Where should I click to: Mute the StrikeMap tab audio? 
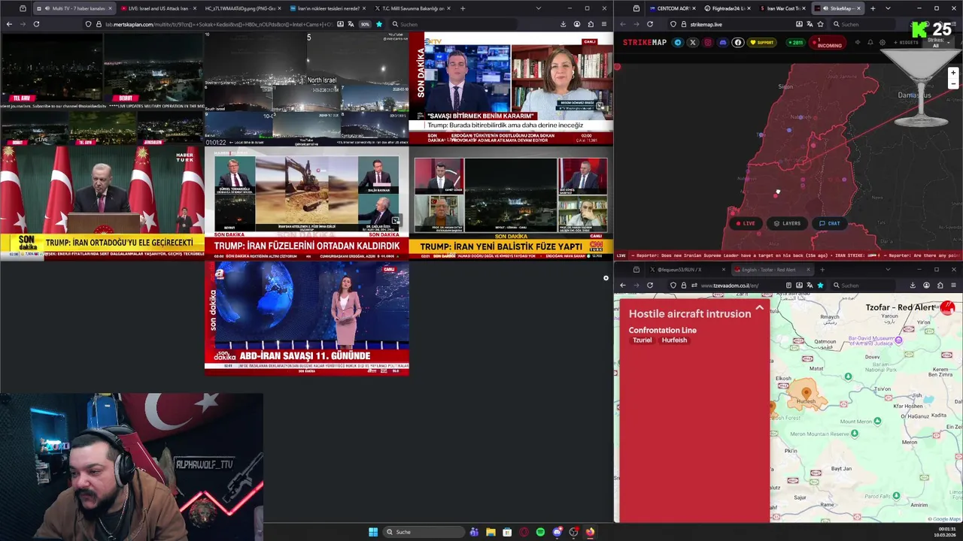pos(825,8)
